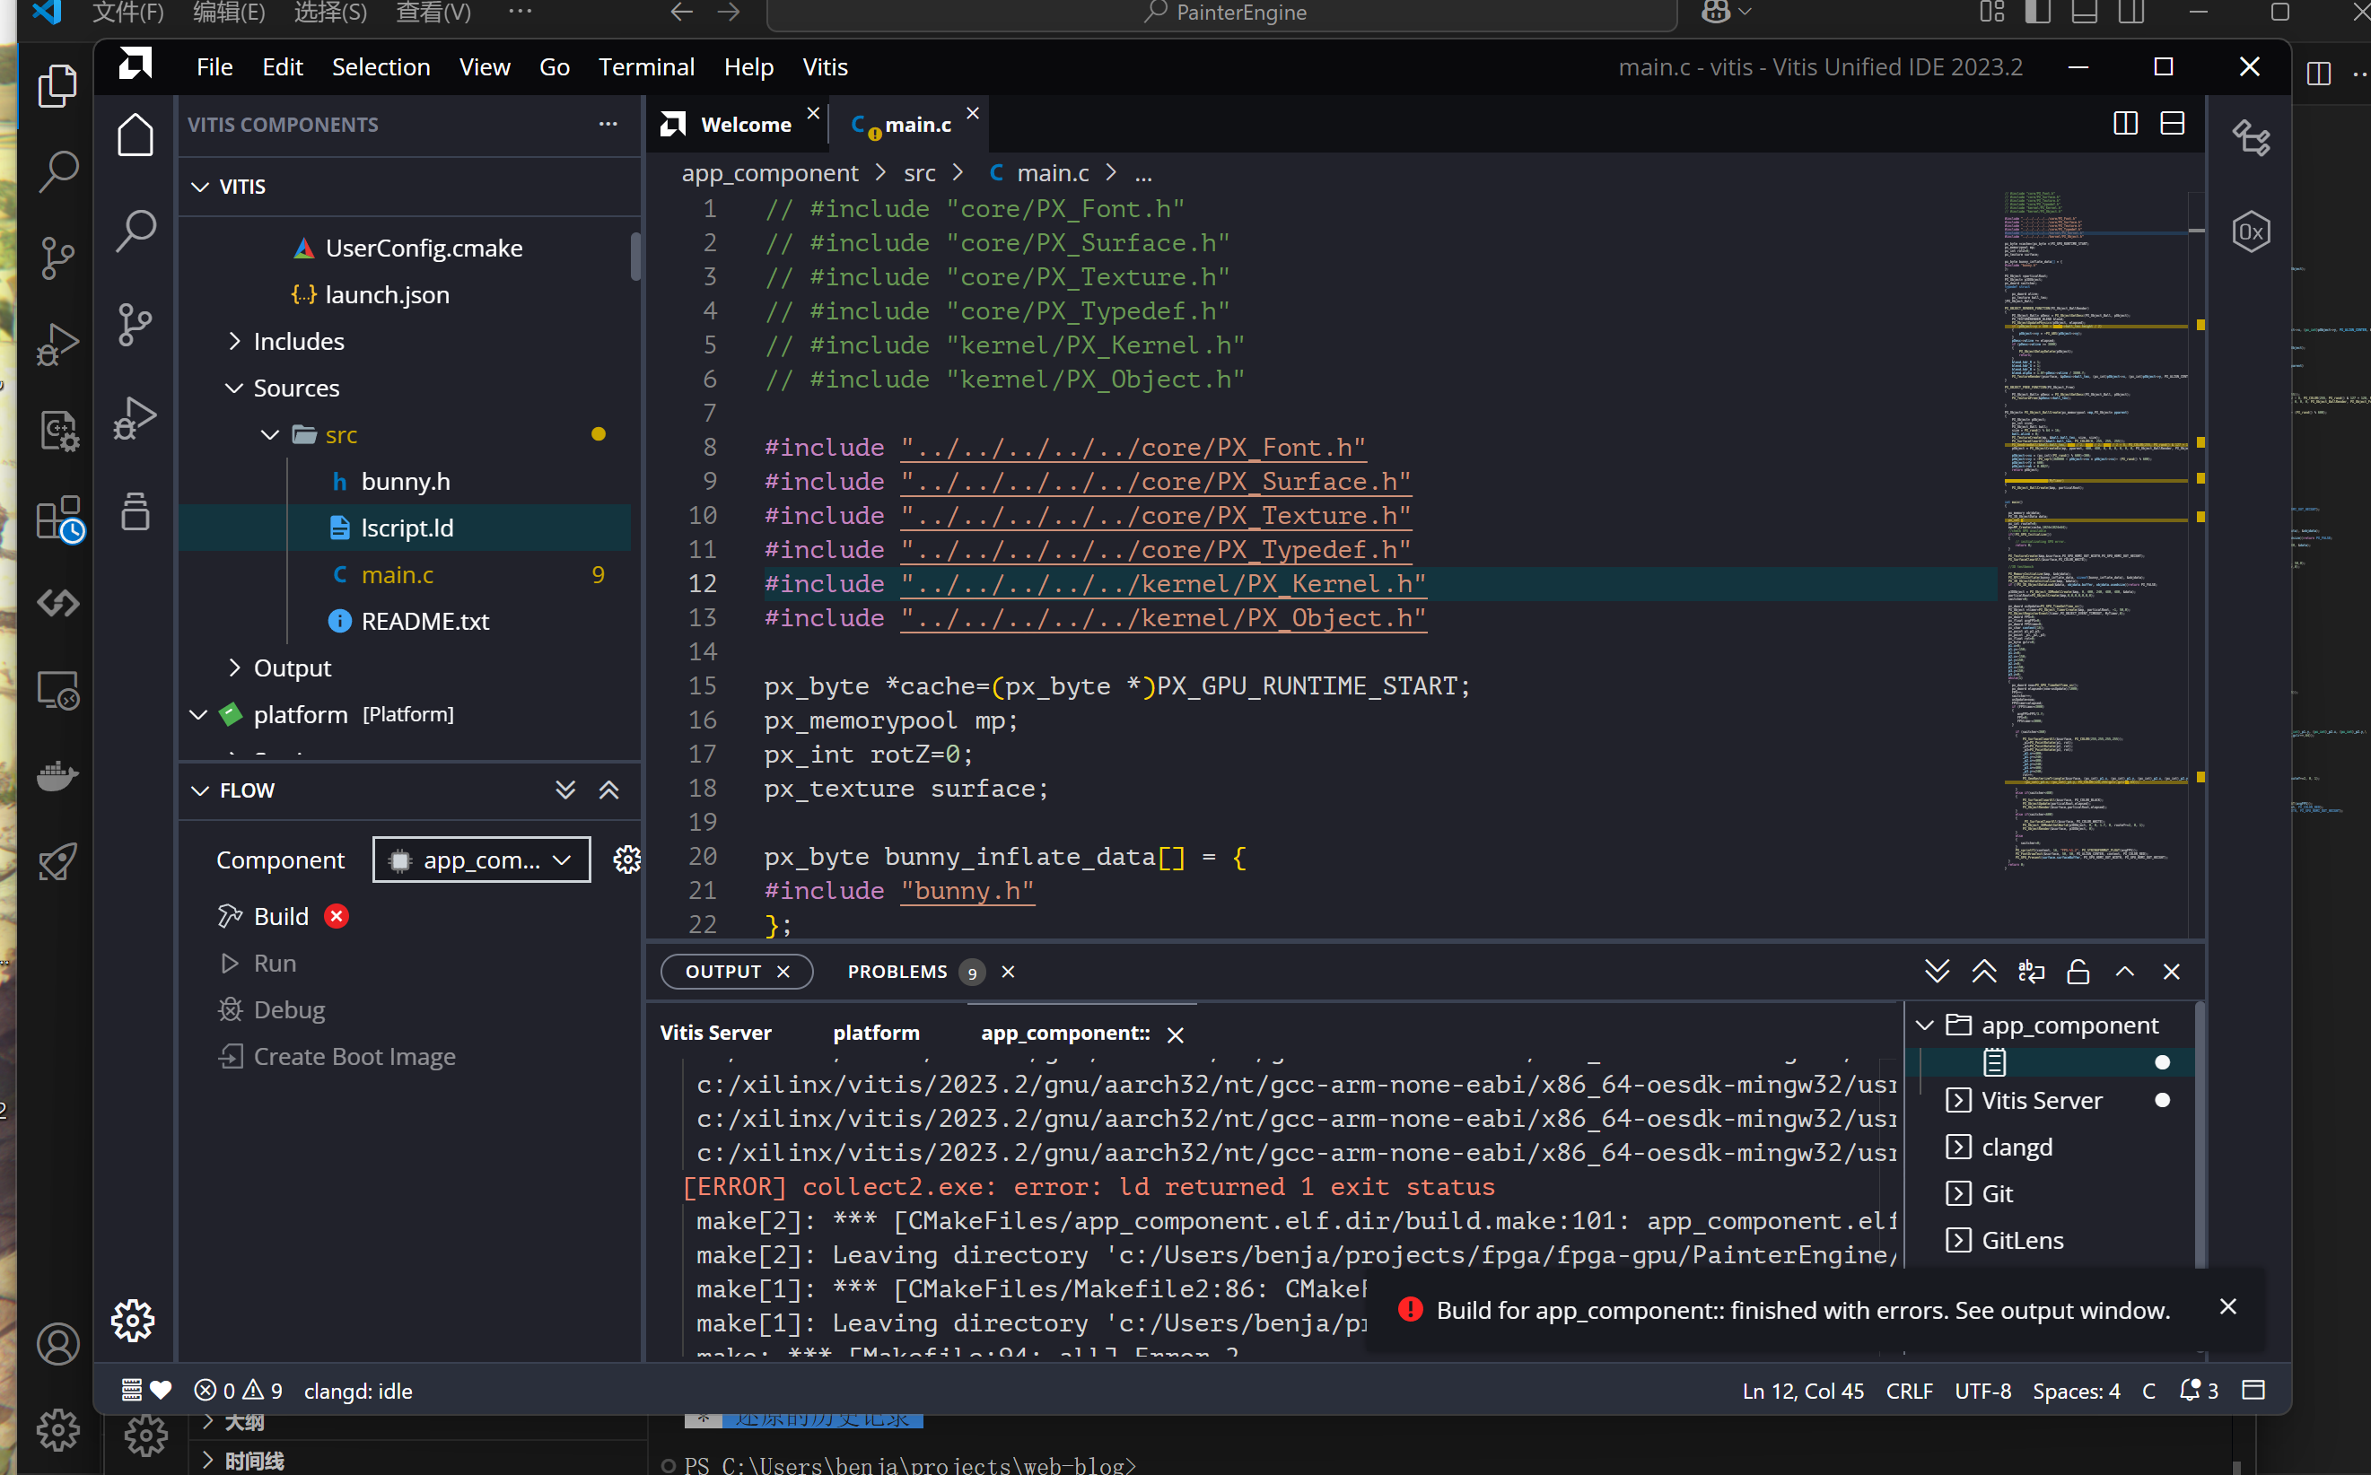This screenshot has height=1475, width=2371.
Task: Click Build in the Flow panel
Action: 281,916
